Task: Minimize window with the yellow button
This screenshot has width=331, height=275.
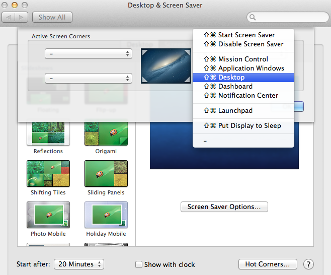Action: pyautogui.click(x=15, y=5)
